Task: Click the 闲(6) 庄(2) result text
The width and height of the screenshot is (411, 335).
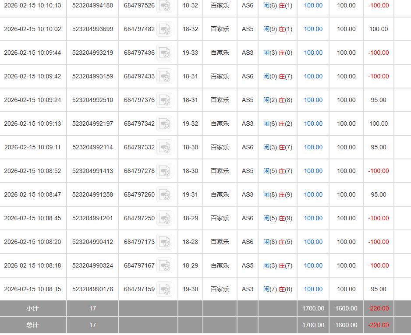Action: click(277, 123)
